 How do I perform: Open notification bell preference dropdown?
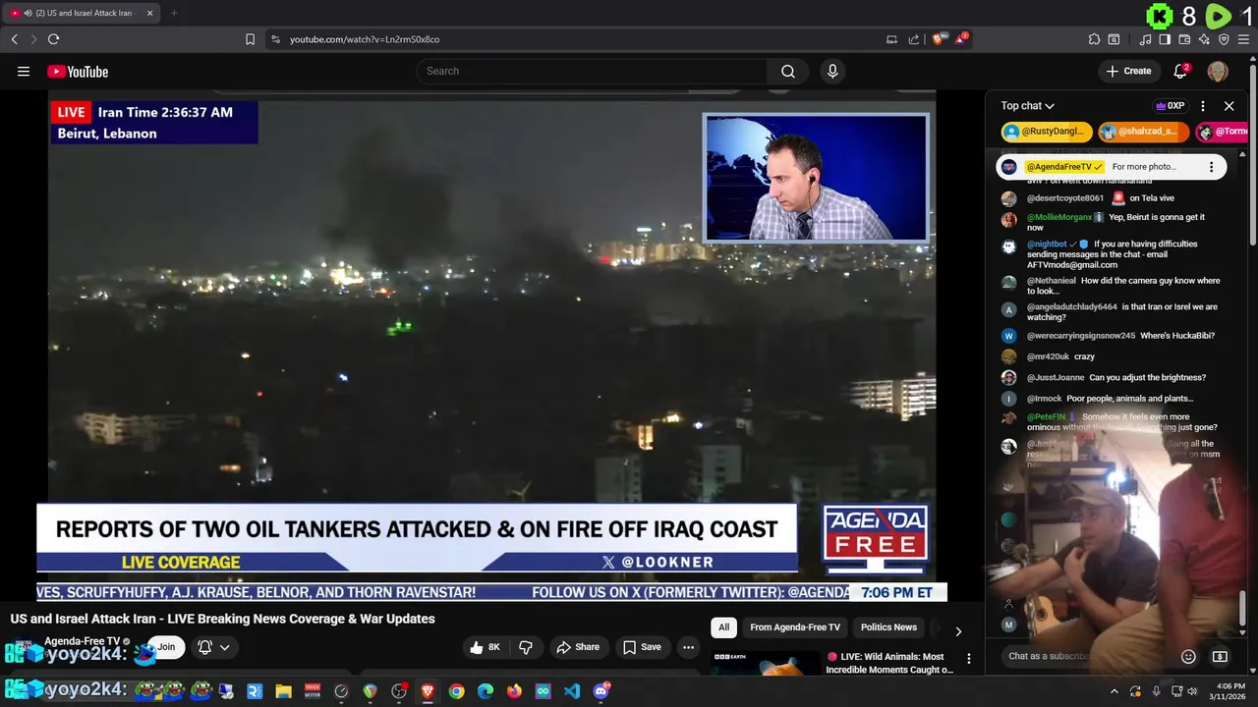point(214,647)
